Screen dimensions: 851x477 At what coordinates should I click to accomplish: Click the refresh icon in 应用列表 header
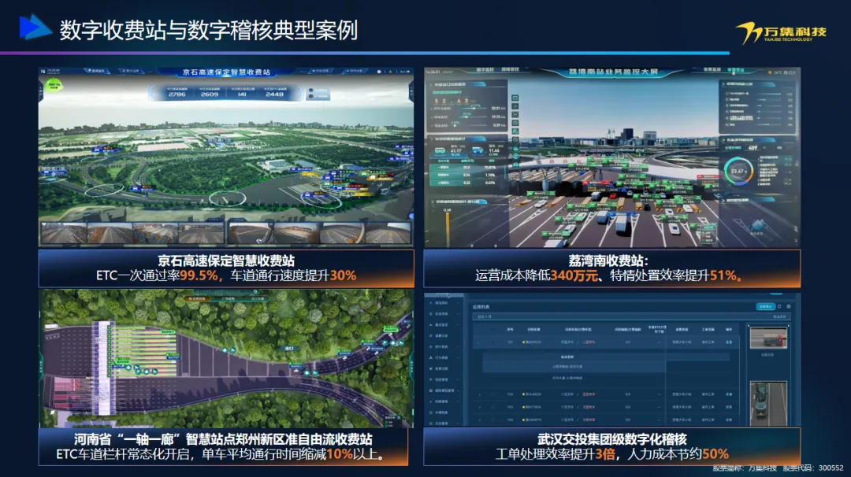[779, 306]
